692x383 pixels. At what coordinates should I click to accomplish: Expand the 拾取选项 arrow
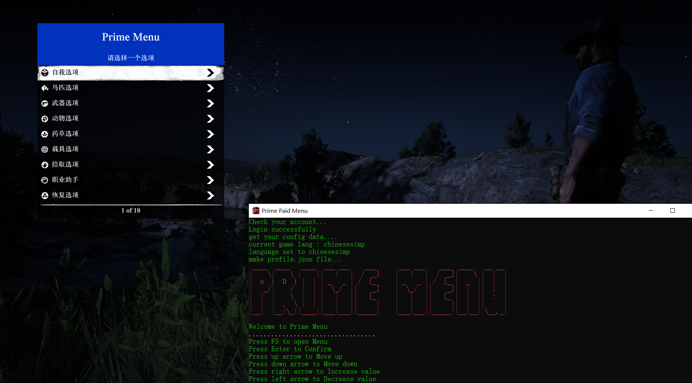[210, 165]
